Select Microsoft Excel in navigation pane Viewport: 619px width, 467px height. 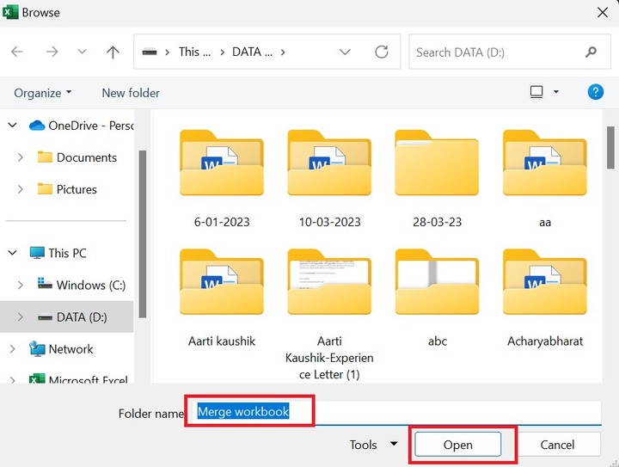[x=78, y=378]
